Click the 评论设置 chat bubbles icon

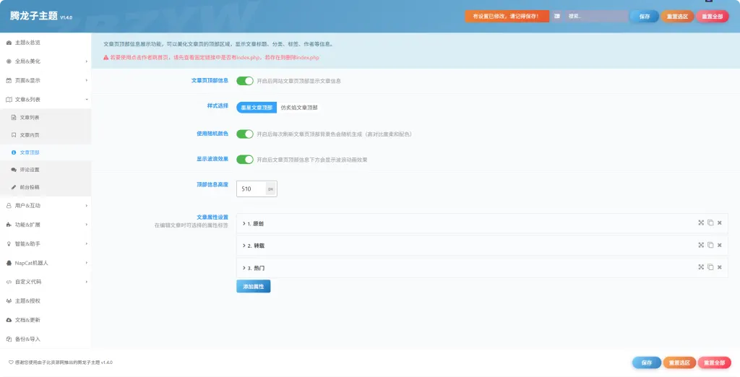14,170
